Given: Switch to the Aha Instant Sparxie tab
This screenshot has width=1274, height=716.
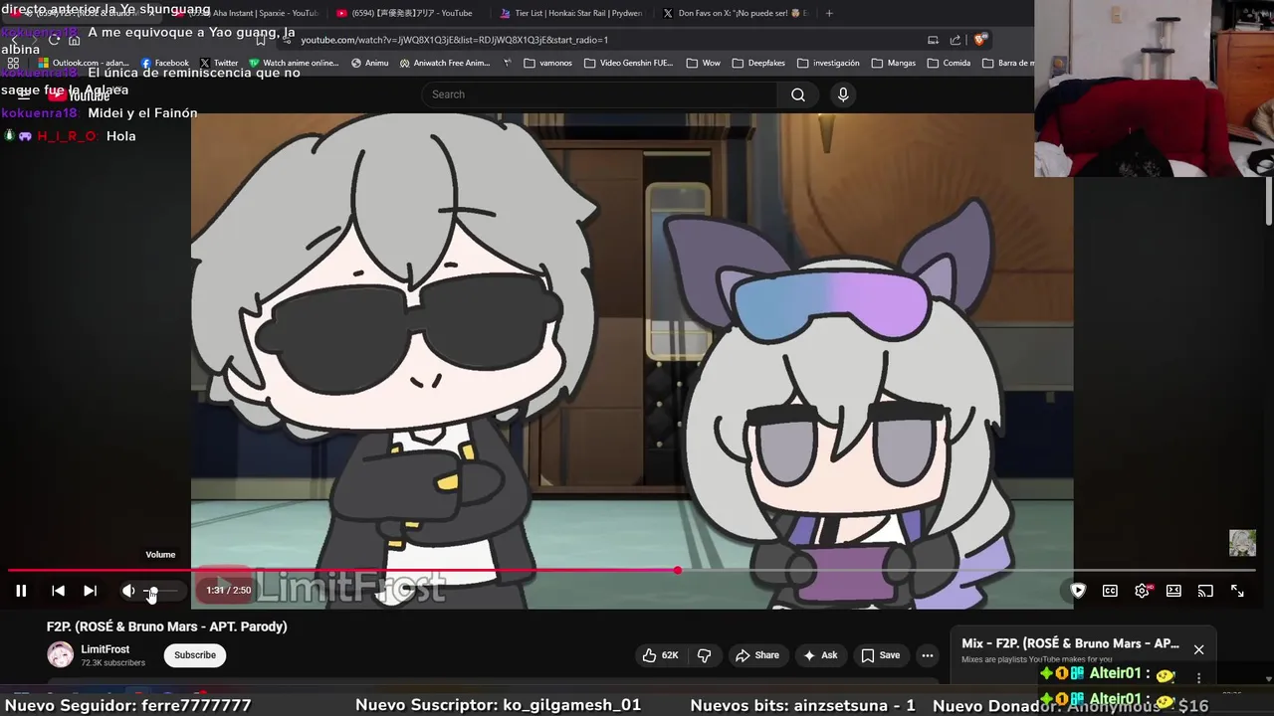Looking at the screenshot, I should coord(247,13).
